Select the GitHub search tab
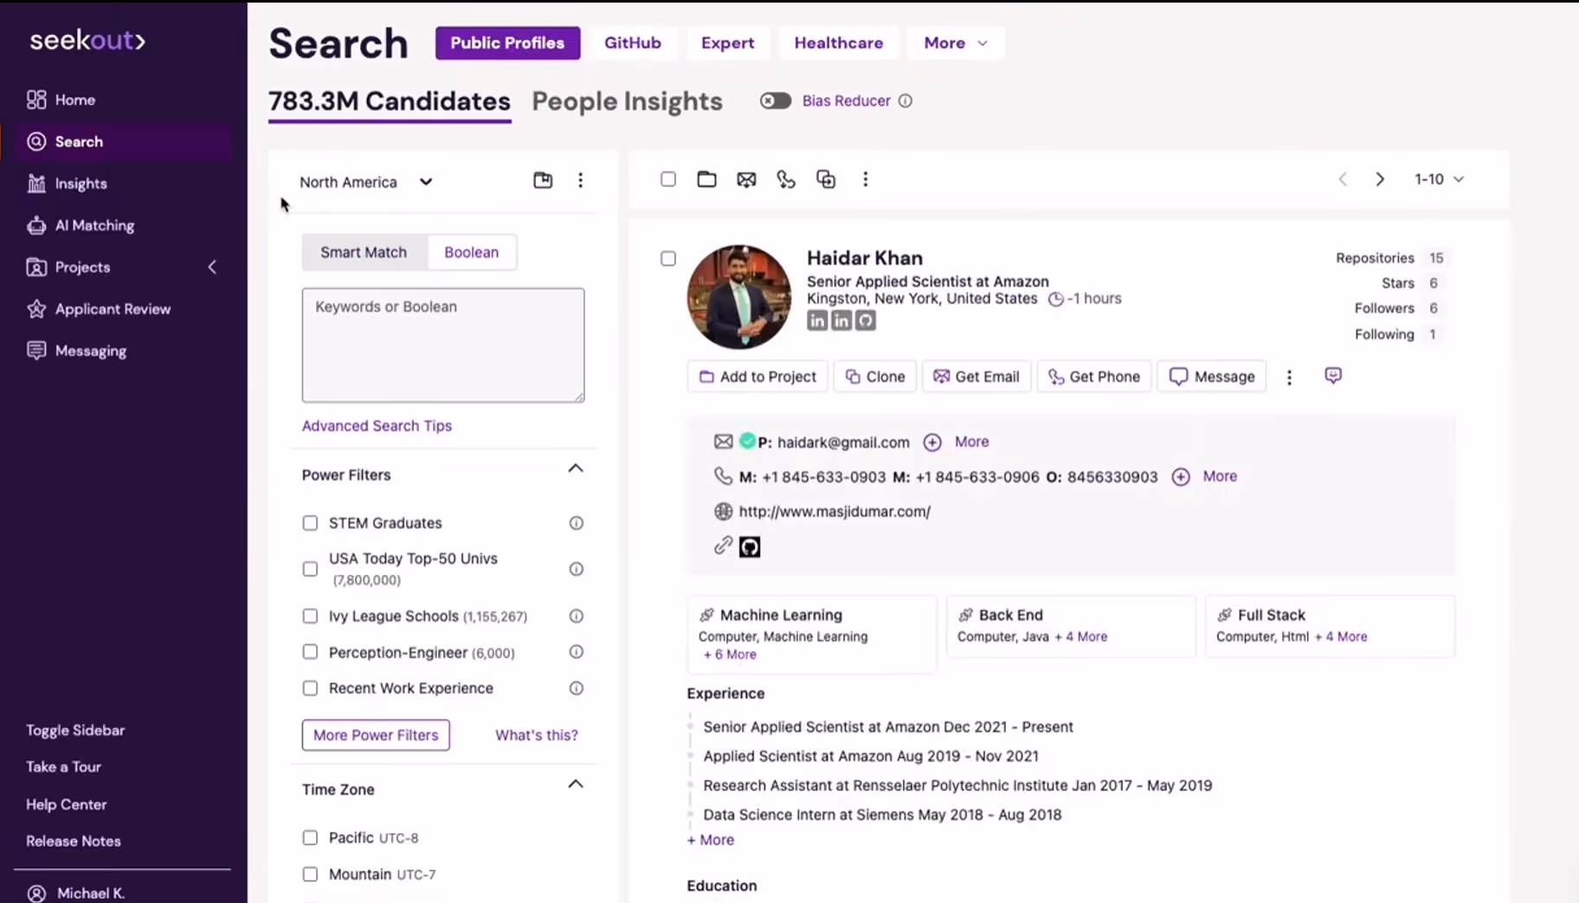 click(633, 42)
